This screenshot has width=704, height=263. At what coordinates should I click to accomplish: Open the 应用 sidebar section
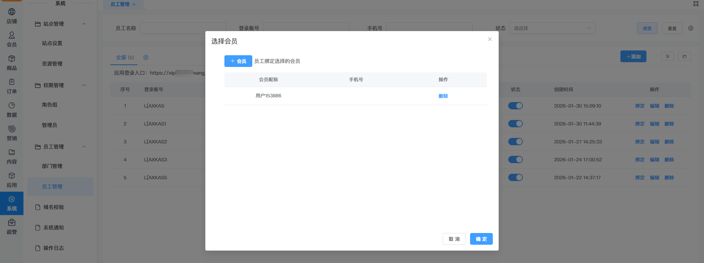click(x=12, y=180)
